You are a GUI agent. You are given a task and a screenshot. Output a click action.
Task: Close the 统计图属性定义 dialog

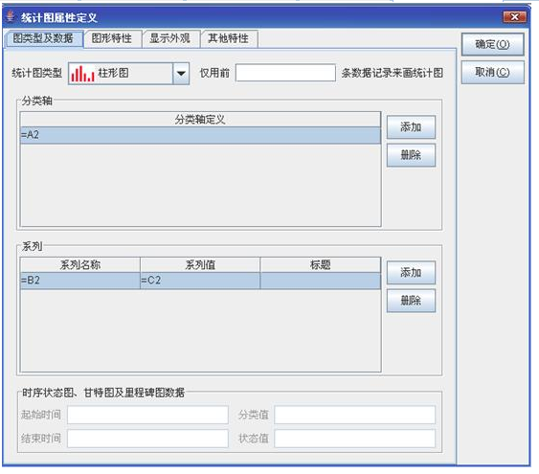point(515,17)
